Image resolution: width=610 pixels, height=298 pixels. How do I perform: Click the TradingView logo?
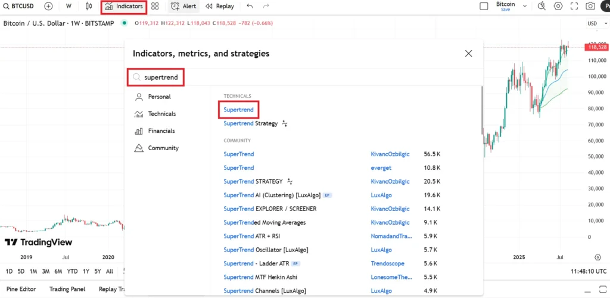38,243
